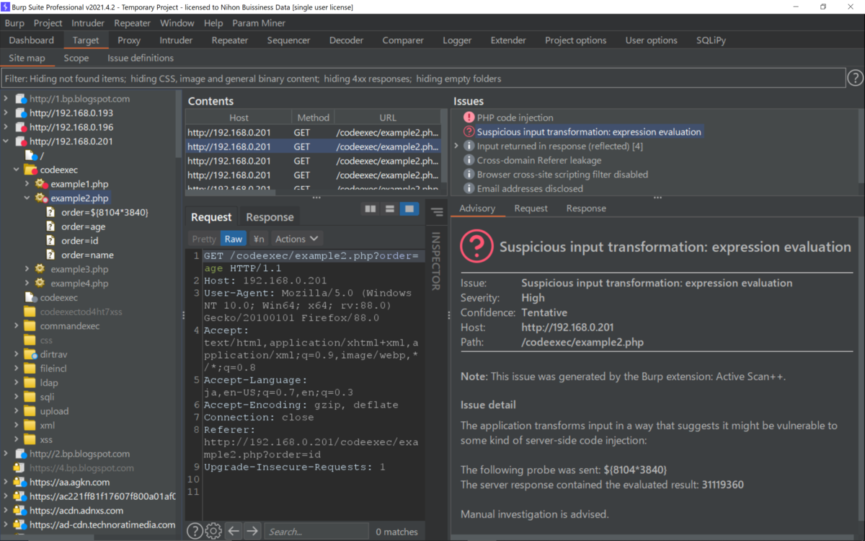Open the Extender tab

click(x=508, y=40)
